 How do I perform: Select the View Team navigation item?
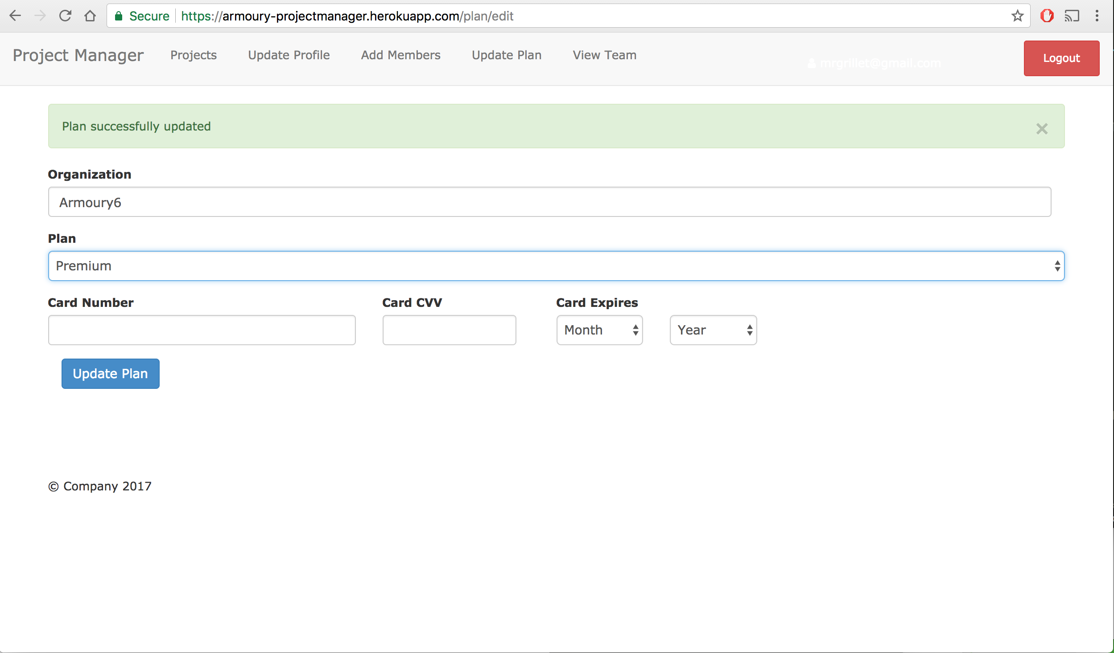604,55
